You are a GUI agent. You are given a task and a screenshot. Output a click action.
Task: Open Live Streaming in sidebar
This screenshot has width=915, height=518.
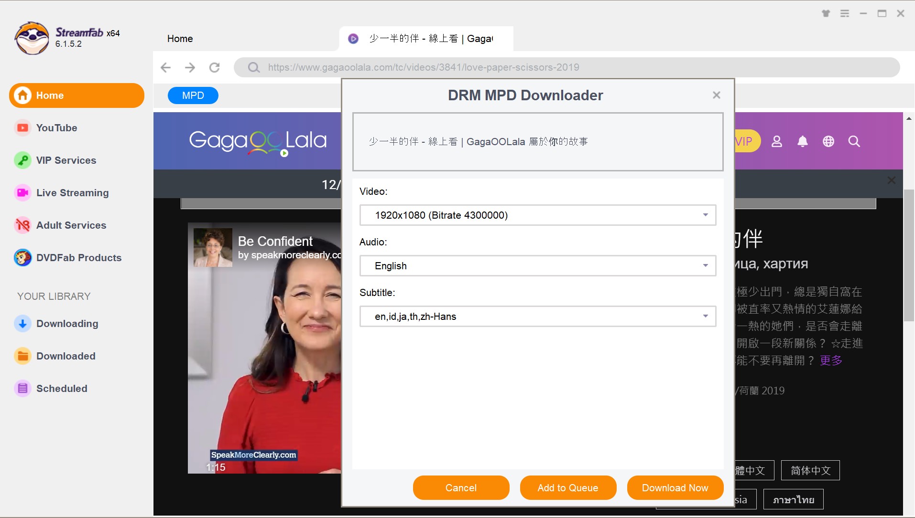click(x=72, y=193)
